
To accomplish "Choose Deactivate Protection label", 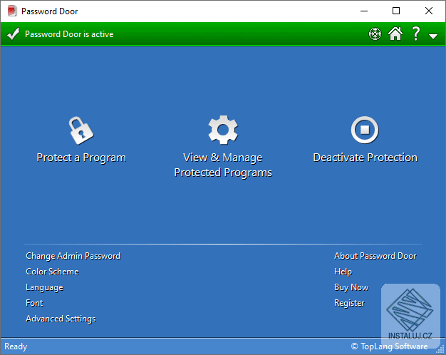I will pyautogui.click(x=365, y=158).
